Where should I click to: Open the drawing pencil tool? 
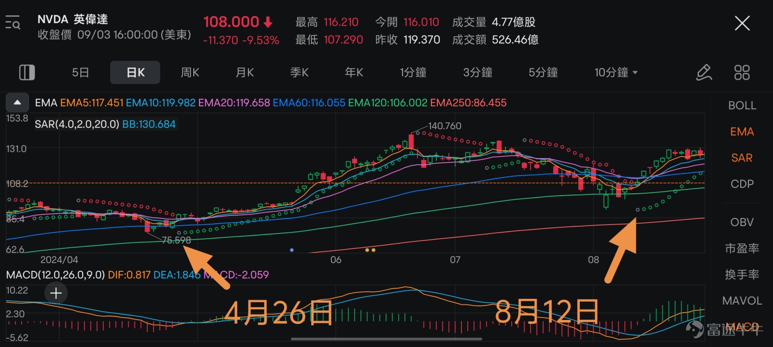pos(703,73)
